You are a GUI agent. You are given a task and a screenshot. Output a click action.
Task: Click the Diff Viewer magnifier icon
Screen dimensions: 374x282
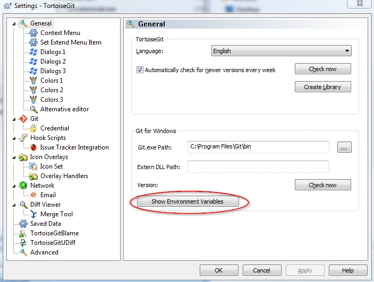pos(23,205)
